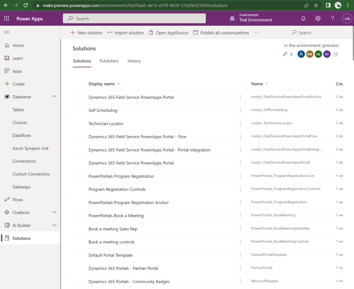Open the UA user account avatar

point(347,19)
